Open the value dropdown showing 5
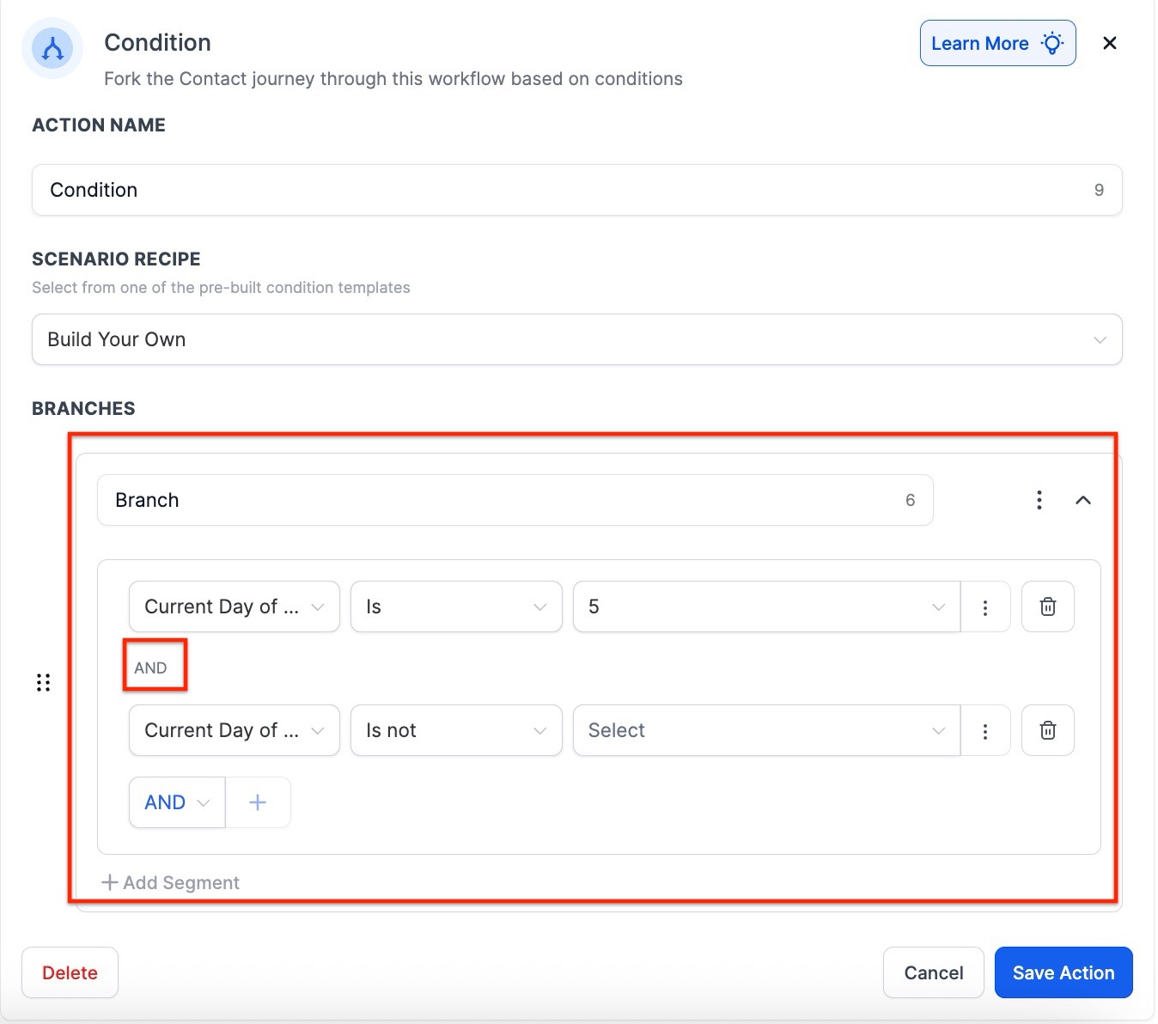 765,606
